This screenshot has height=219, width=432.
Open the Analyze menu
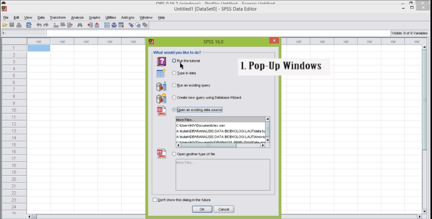pyautogui.click(x=77, y=18)
